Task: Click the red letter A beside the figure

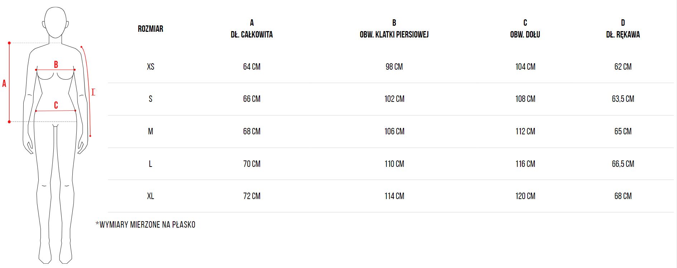Action: point(4,84)
